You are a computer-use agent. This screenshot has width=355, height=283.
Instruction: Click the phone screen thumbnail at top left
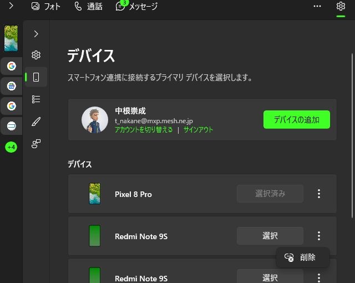[x=11, y=38]
